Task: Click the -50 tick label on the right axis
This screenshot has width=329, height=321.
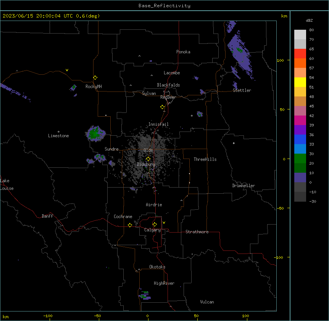Action: (x=280, y=208)
